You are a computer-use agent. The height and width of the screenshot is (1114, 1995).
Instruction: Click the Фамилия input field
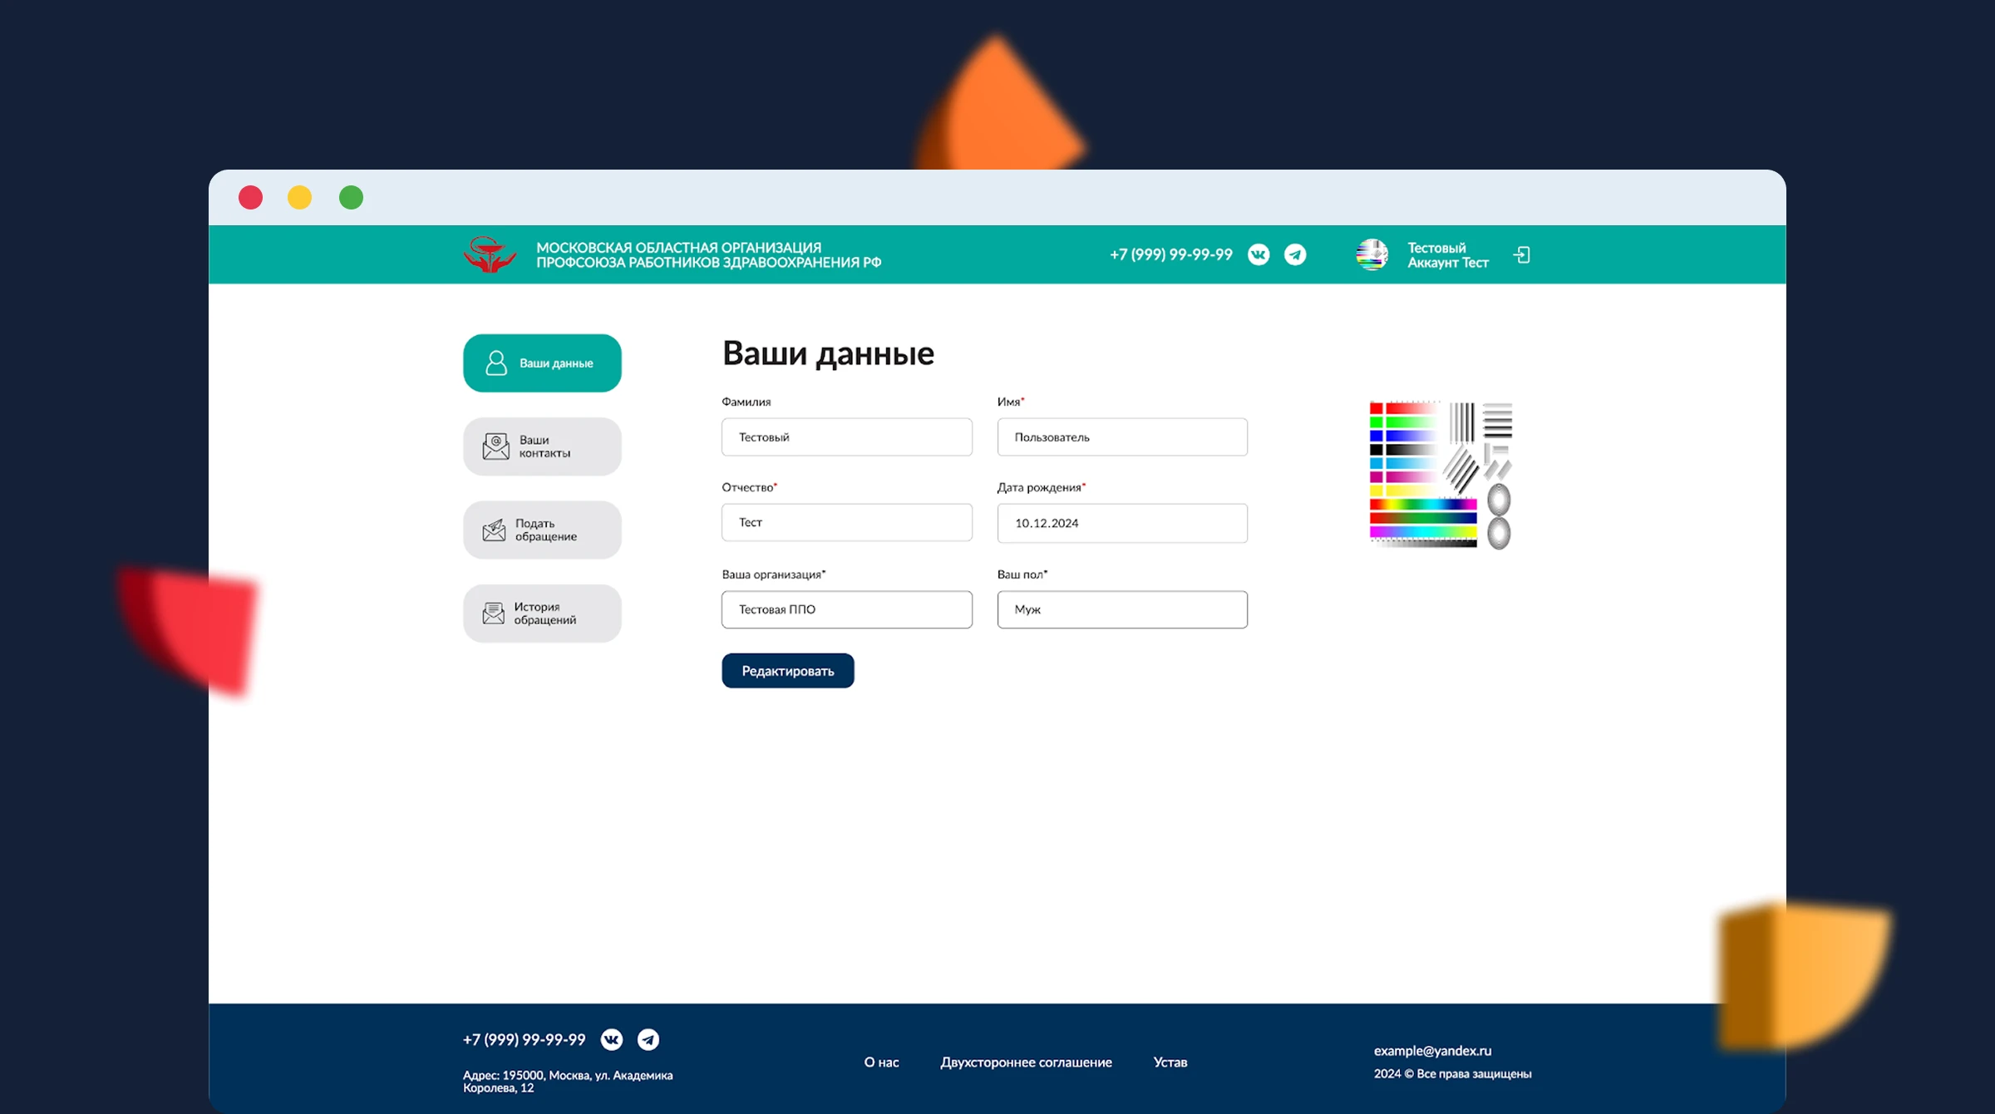(846, 437)
